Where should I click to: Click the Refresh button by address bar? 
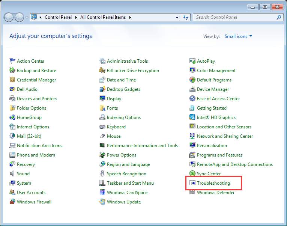pyautogui.click(x=186, y=17)
